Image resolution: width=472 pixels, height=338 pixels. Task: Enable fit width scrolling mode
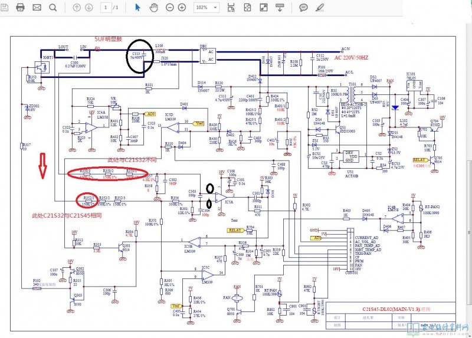[231, 7]
